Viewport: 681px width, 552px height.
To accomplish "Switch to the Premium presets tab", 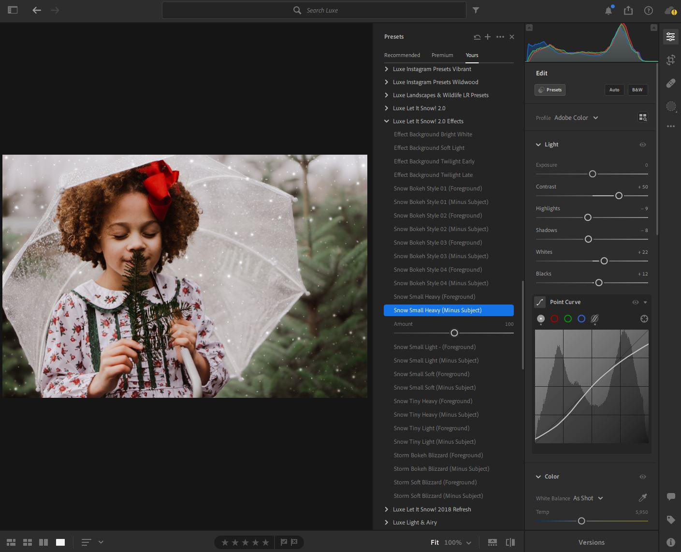I will tap(442, 55).
